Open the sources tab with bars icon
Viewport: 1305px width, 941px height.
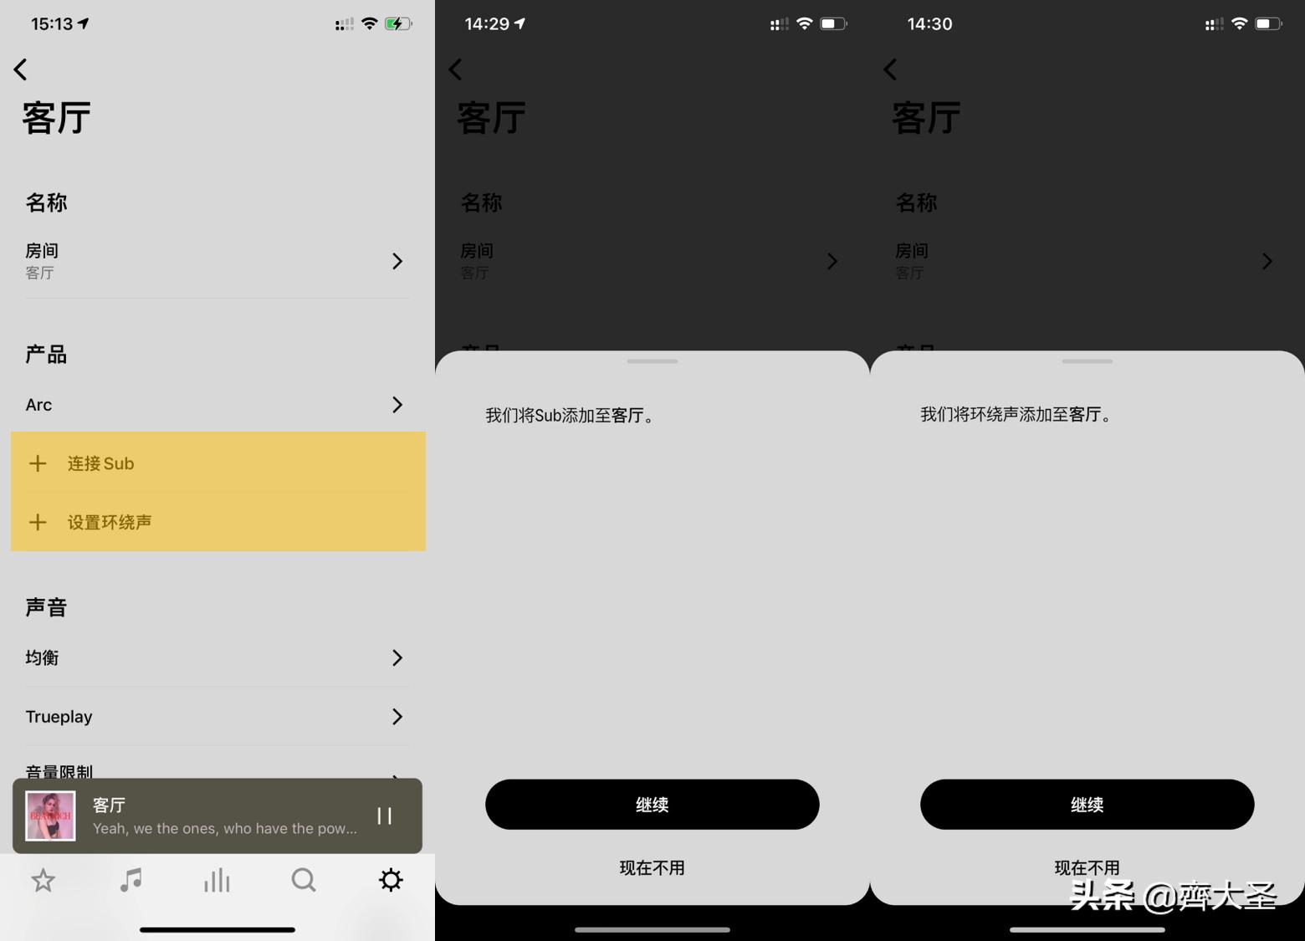point(217,880)
